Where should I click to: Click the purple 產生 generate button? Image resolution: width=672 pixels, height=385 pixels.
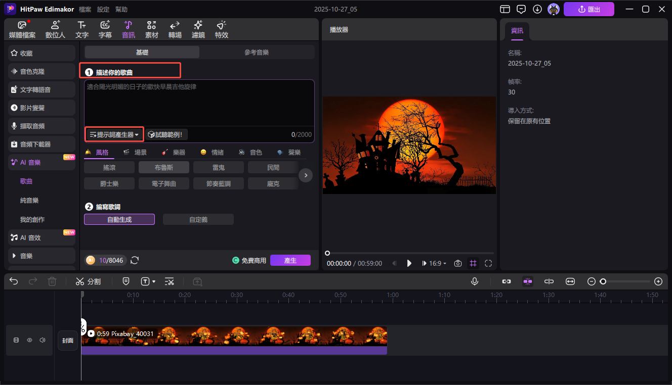290,260
